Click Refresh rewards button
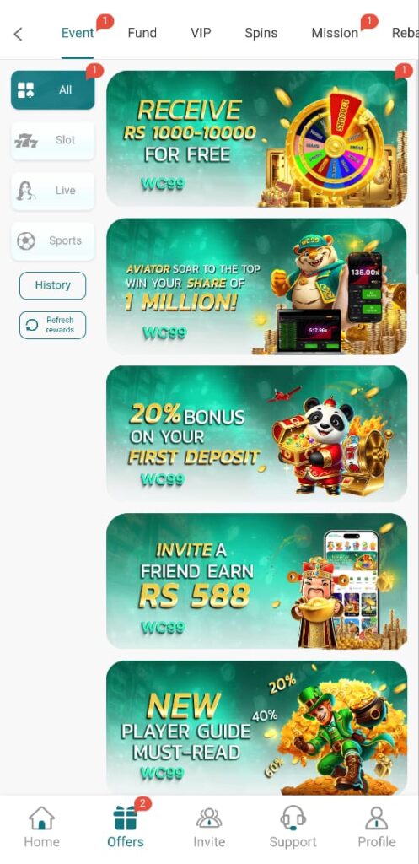The height and width of the screenshot is (864, 419). (53, 325)
